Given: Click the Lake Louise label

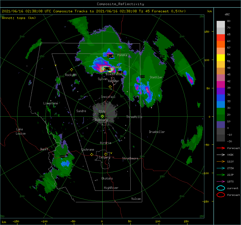Looking at the screenshot, I should (x=21, y=131).
